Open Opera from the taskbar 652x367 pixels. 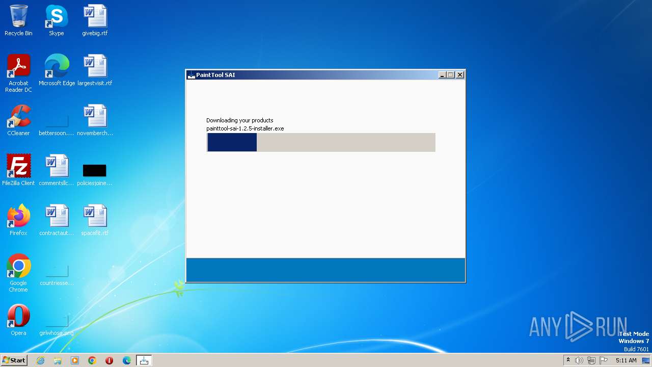(109, 360)
